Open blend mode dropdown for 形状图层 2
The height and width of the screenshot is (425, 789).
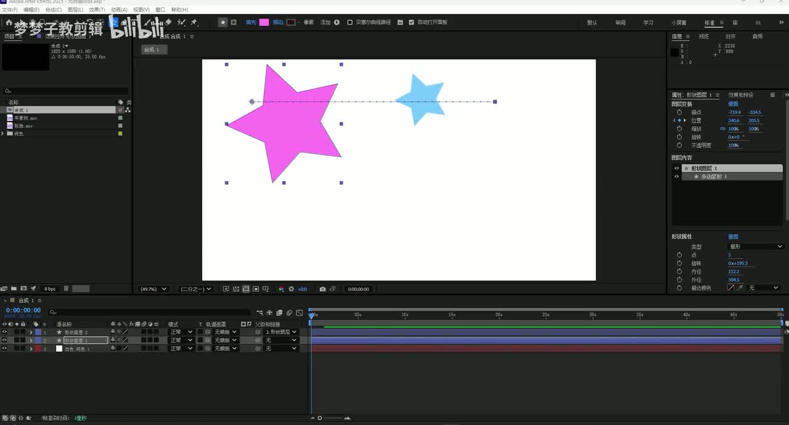181,332
